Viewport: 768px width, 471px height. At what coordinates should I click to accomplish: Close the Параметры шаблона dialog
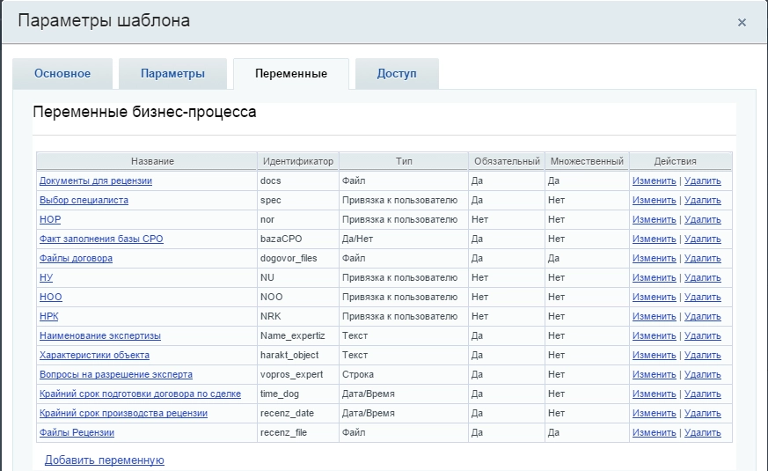[x=742, y=23]
